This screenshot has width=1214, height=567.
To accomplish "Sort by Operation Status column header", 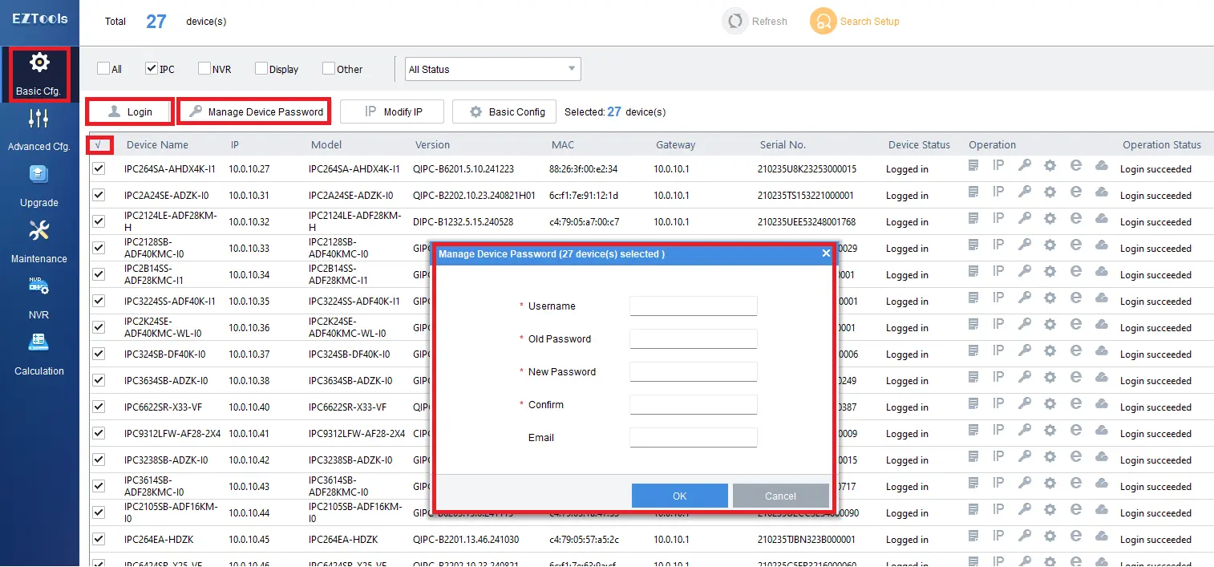I will click(x=1162, y=145).
